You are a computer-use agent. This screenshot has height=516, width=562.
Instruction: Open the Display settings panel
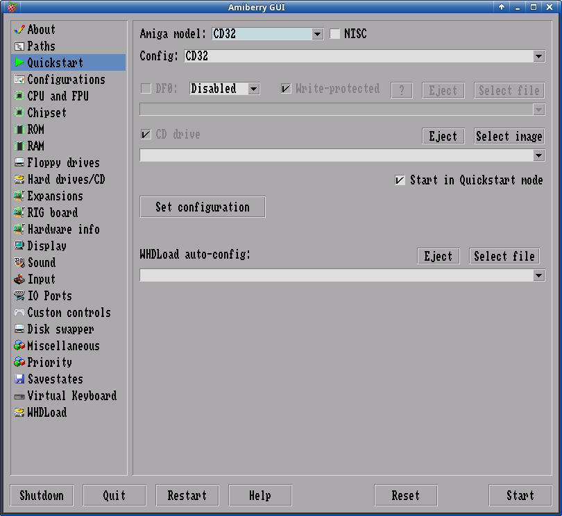(x=68, y=246)
